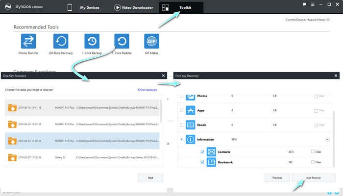The image size is (343, 196).
Task: Click the Photos category icon
Action: (190, 97)
